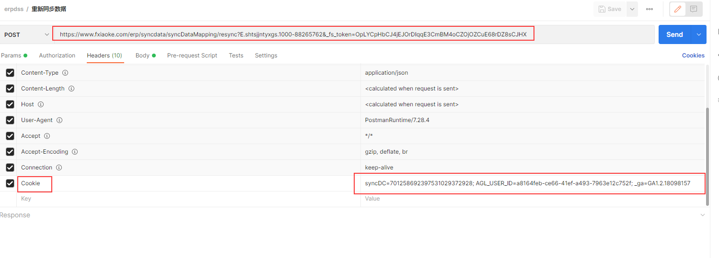Screen dimensions: 719x258
Task: Uncheck the Cookie header checkbox
Action: point(10,183)
